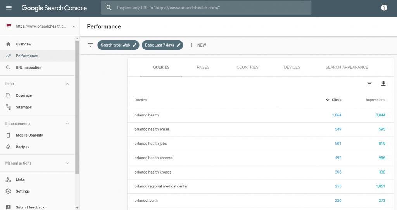Open Recipes enhancement report
The width and height of the screenshot is (397, 210).
coord(38,147)
